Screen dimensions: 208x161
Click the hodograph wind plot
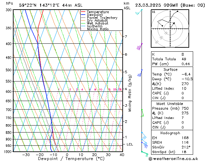(x=170, y=28)
